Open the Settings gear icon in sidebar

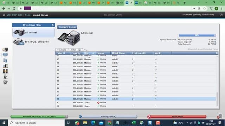[5, 82]
